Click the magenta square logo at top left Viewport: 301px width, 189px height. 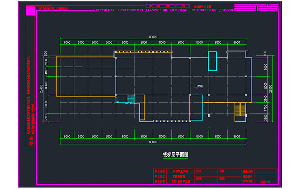(x=30, y=11)
